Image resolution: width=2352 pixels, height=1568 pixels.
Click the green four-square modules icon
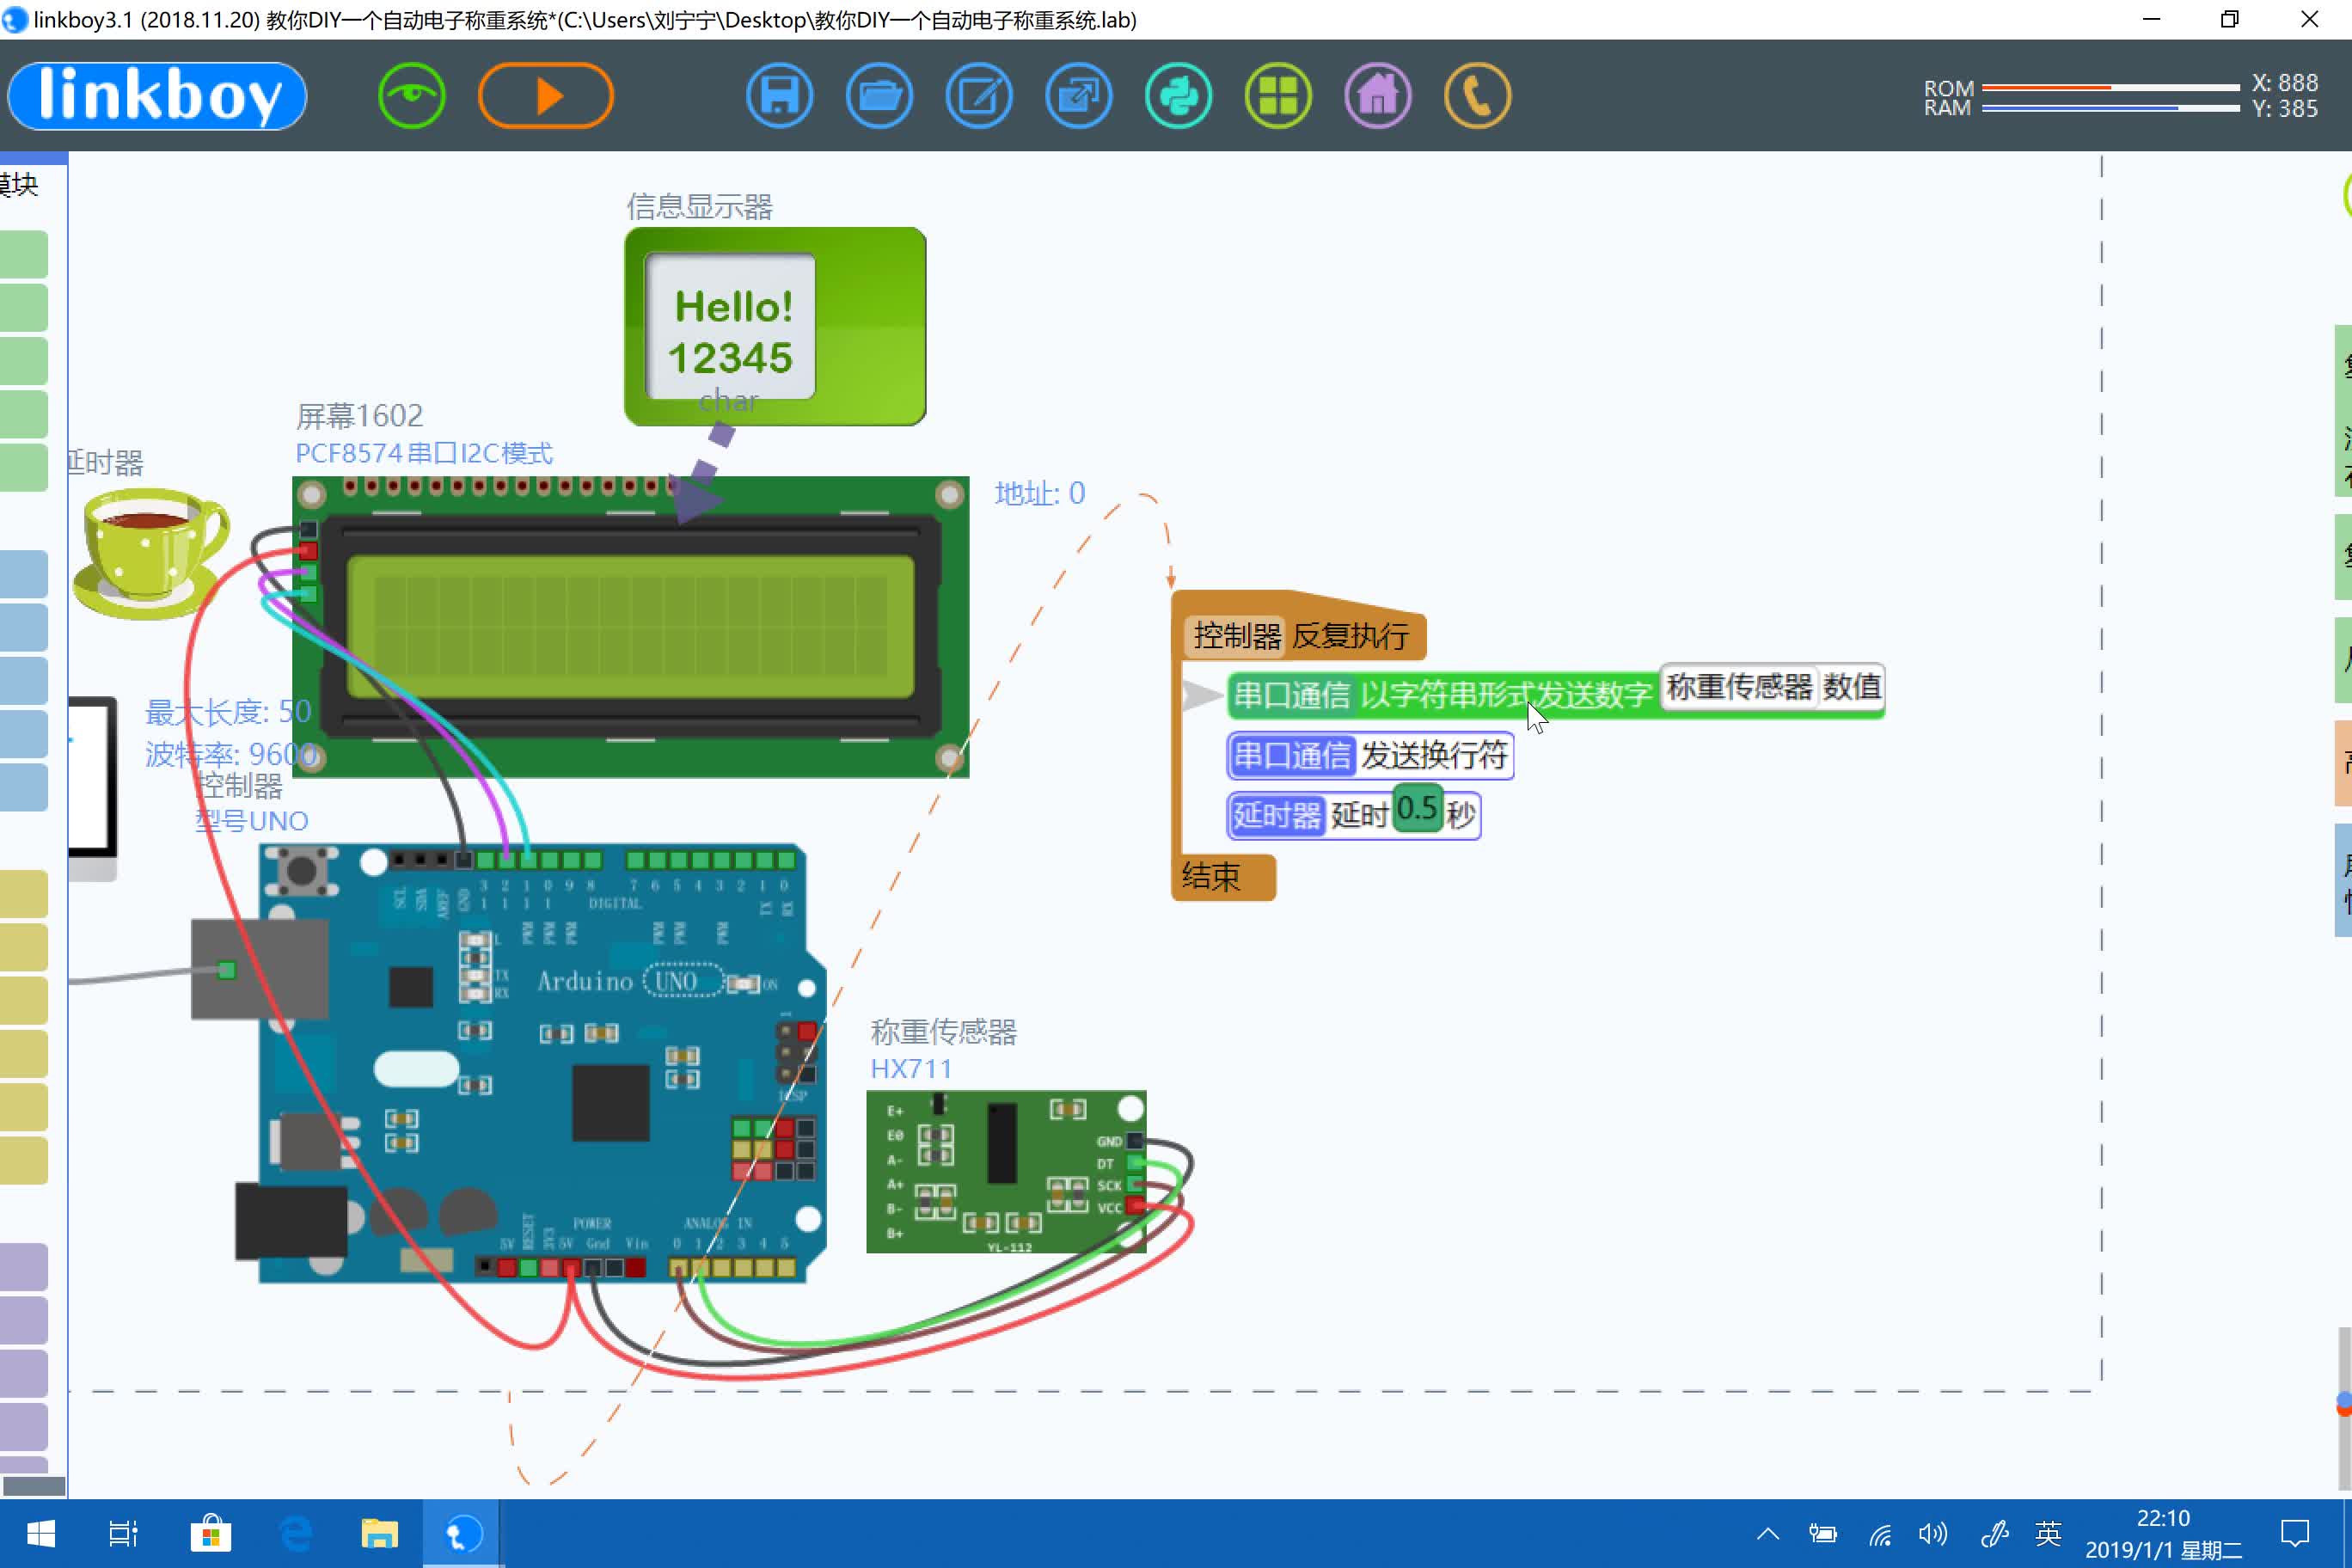pyautogui.click(x=1278, y=96)
